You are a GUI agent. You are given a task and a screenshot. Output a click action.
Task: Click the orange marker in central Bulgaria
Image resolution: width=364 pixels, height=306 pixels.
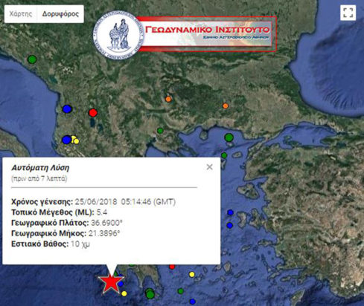[x=168, y=100]
